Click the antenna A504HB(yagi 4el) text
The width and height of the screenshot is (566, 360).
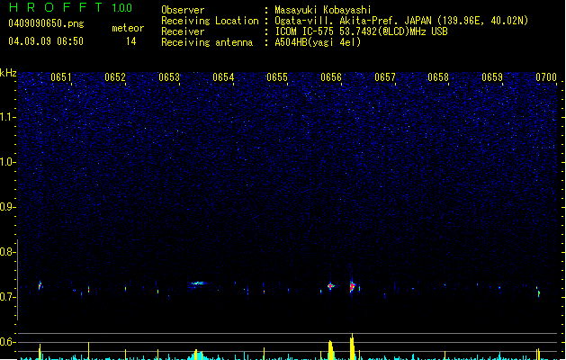pos(318,42)
